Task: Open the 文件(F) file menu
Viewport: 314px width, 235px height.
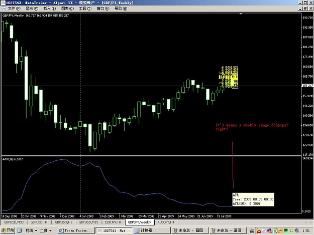Action: tap(14, 9)
